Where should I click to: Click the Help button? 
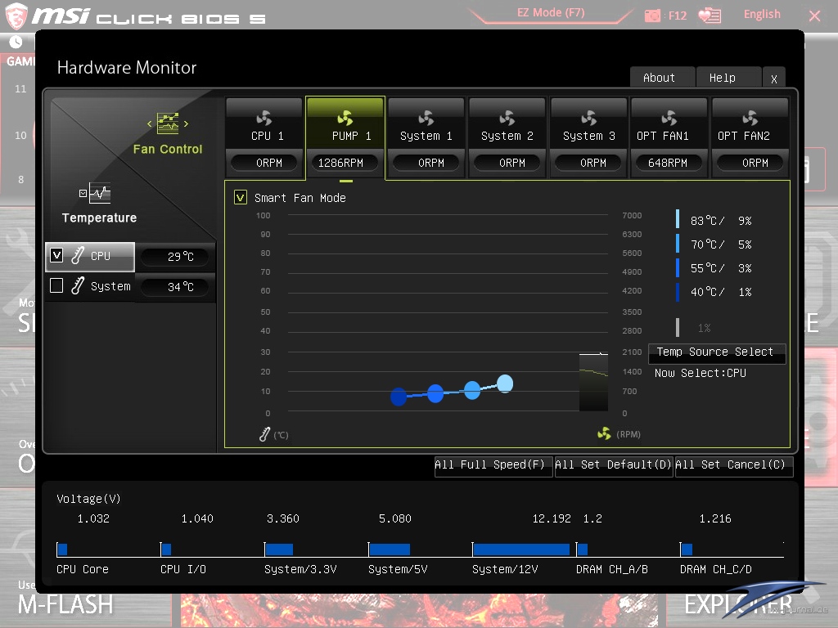[728, 78]
